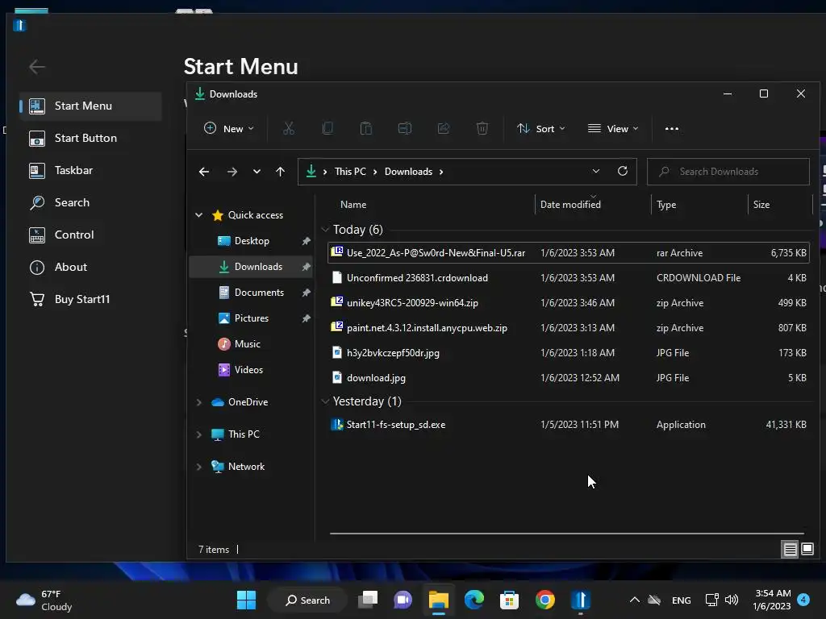Collapse the Today (6) group
Viewport: 826px width, 619px height.
(325, 230)
